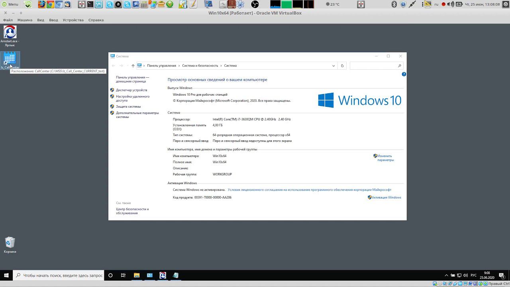Launch Firefox from the top panel
The width and height of the screenshot is (510, 287).
[42, 4]
